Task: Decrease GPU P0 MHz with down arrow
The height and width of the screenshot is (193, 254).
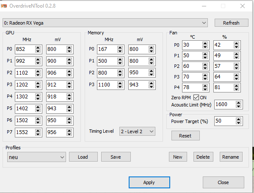Action: pos(38,51)
